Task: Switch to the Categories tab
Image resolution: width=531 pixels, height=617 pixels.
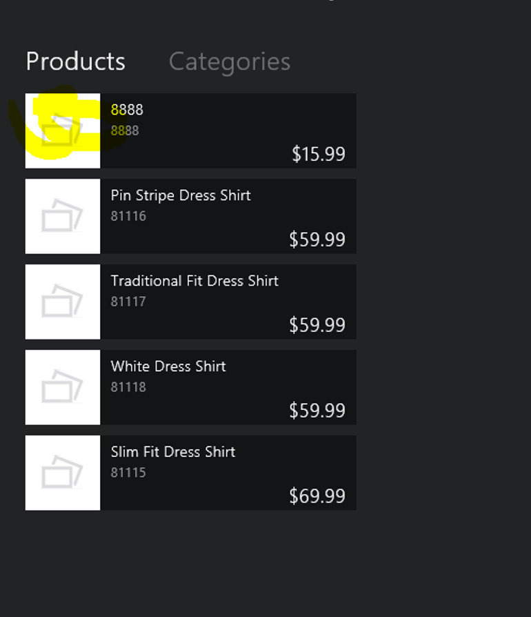Action: (229, 61)
